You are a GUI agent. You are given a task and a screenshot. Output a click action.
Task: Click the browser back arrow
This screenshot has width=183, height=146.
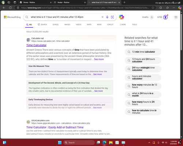tap(4, 8)
